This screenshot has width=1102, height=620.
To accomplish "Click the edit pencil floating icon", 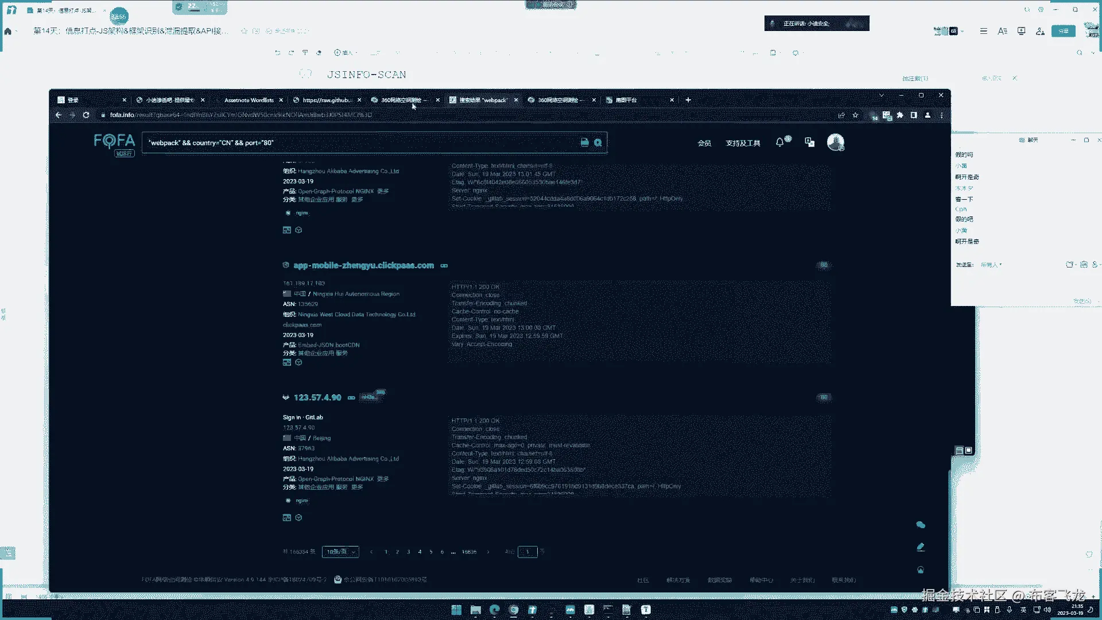I will [x=921, y=547].
